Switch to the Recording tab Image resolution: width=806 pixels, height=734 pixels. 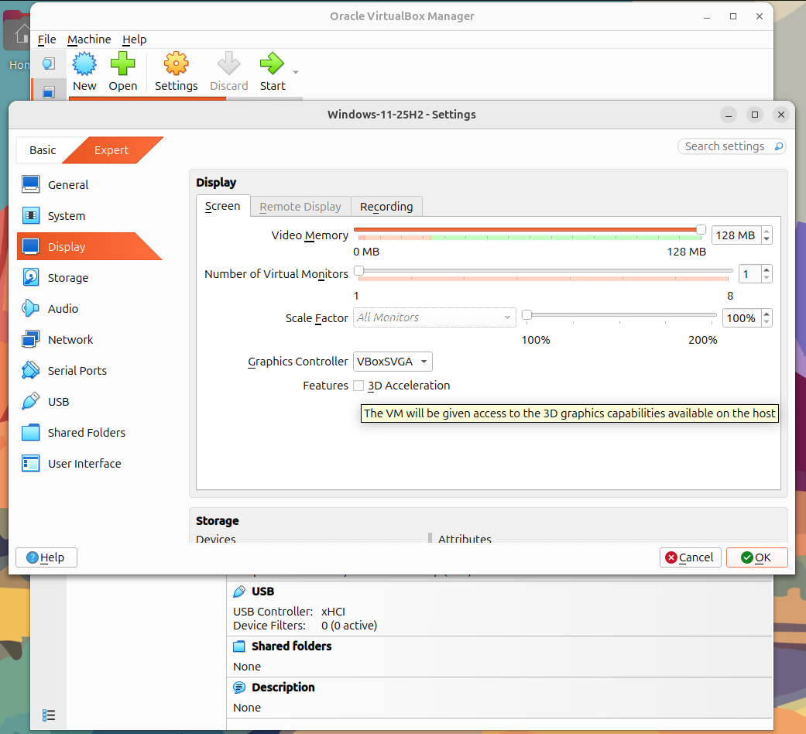386,206
